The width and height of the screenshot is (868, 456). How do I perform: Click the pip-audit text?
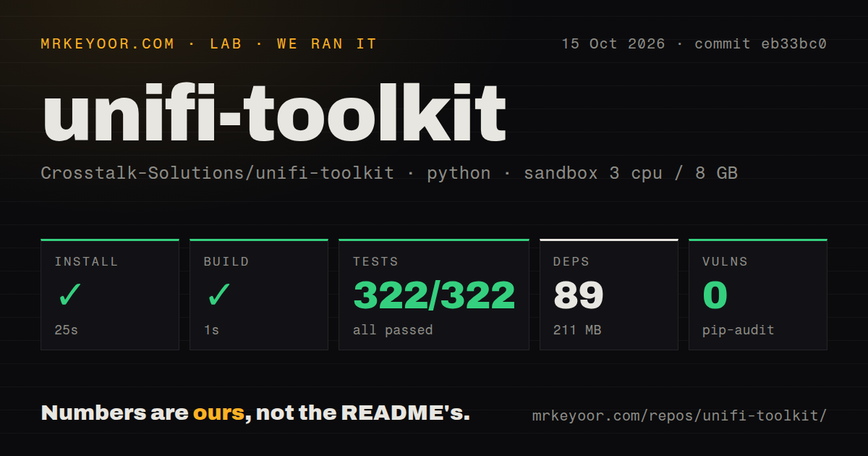(739, 330)
